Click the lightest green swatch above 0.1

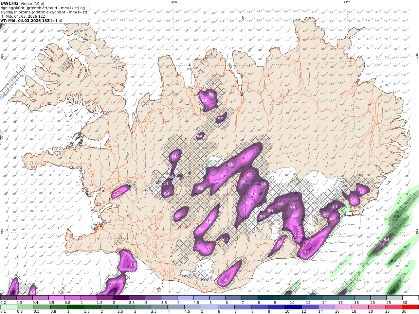(x=8, y=307)
